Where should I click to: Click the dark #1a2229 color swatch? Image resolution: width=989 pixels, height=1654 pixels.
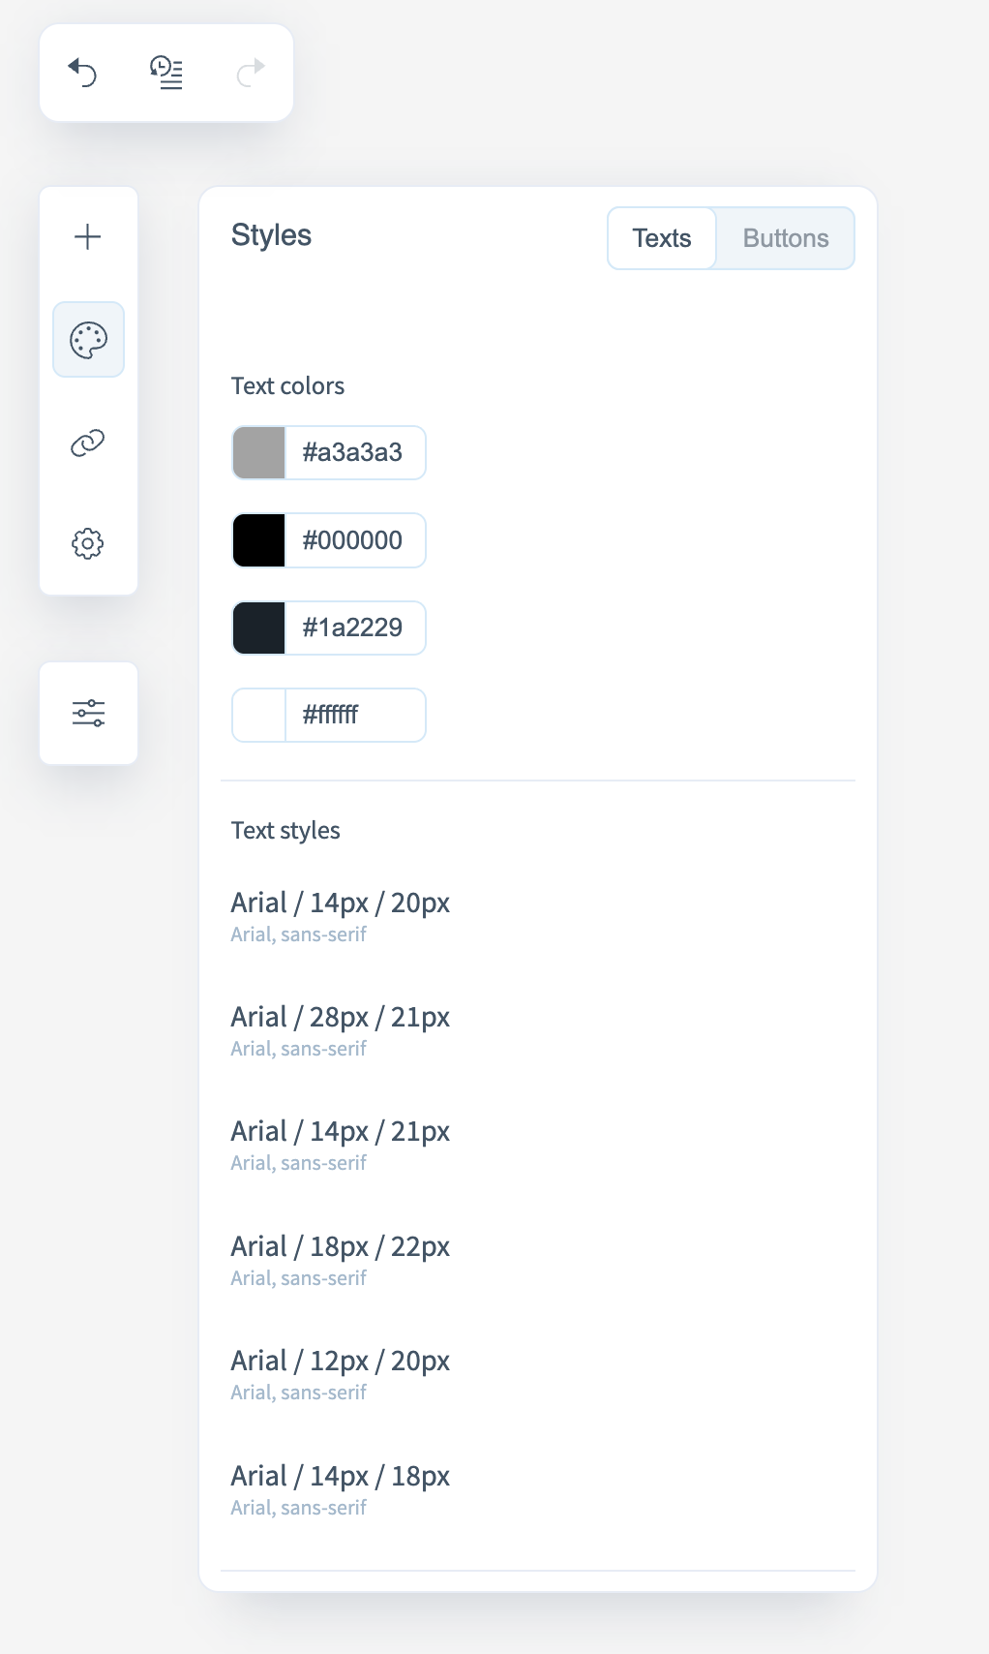click(259, 628)
